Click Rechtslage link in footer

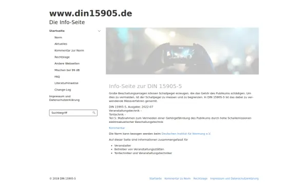coord(200,179)
